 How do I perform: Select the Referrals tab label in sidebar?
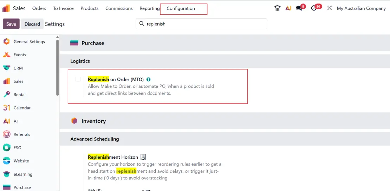22,134
